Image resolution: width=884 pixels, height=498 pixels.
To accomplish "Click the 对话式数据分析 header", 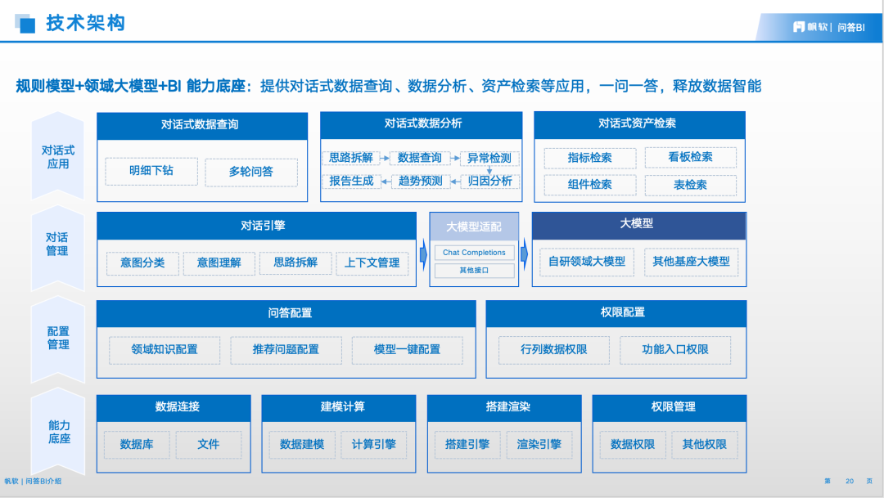I will pos(422,124).
